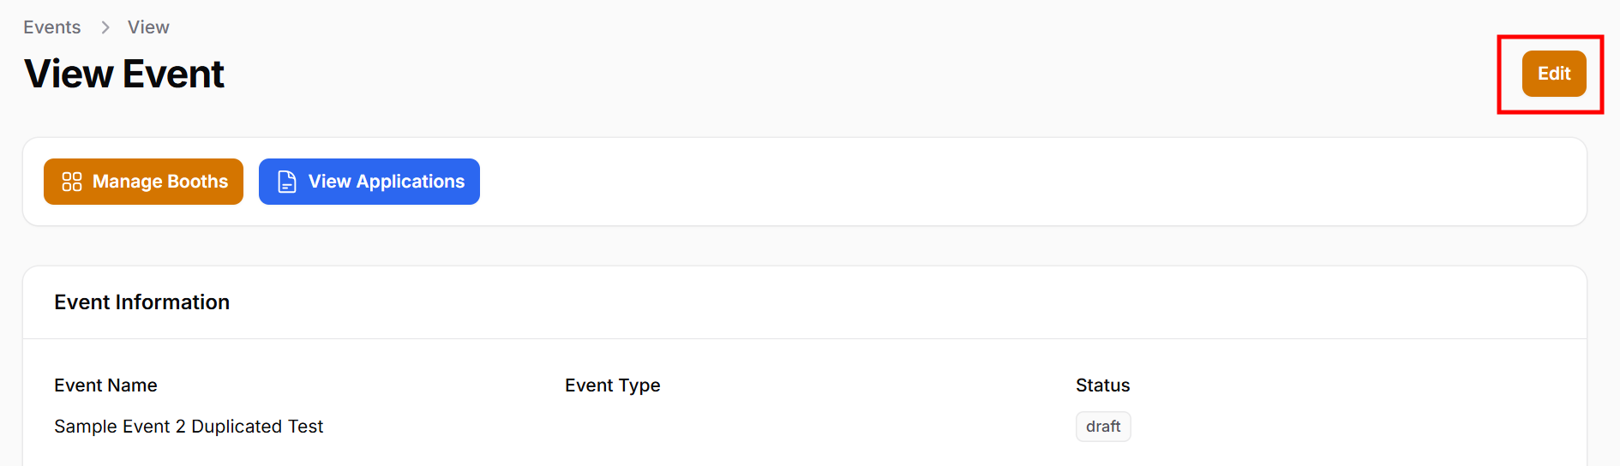The height and width of the screenshot is (466, 1620).
Task: Click blank area below Event Type label
Action: point(613,427)
